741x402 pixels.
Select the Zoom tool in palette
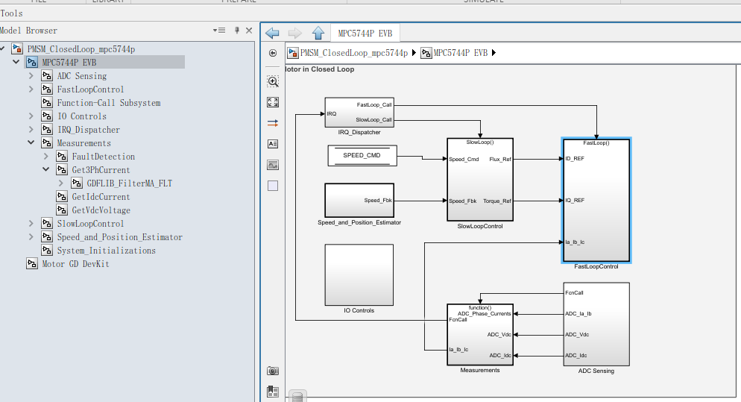point(273,81)
